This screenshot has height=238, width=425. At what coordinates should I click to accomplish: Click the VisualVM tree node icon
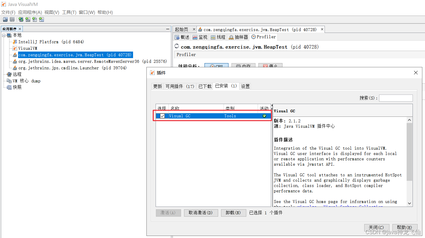pos(15,48)
